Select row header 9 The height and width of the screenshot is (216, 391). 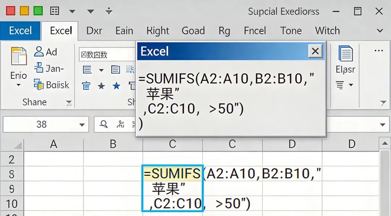(x=12, y=189)
